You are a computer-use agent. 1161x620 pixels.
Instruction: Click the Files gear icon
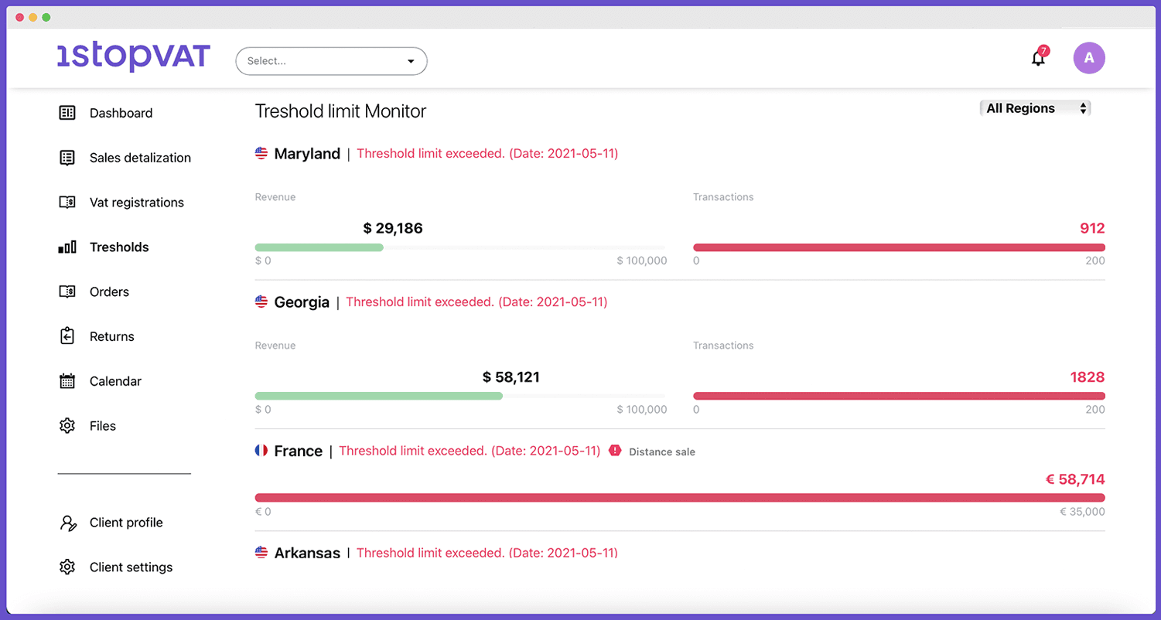coord(67,425)
